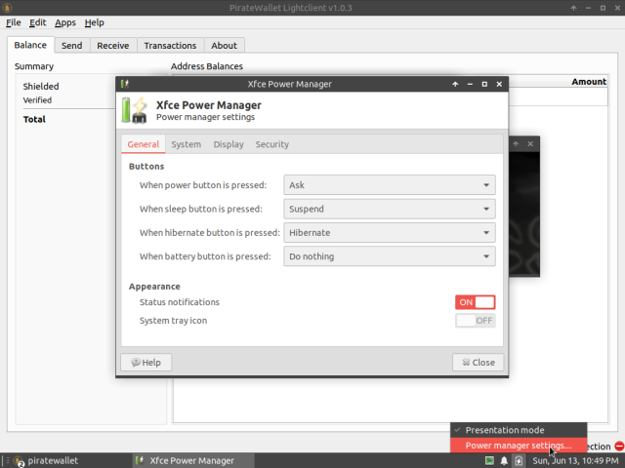
Task: Click the power manager tray icon
Action: click(519, 461)
